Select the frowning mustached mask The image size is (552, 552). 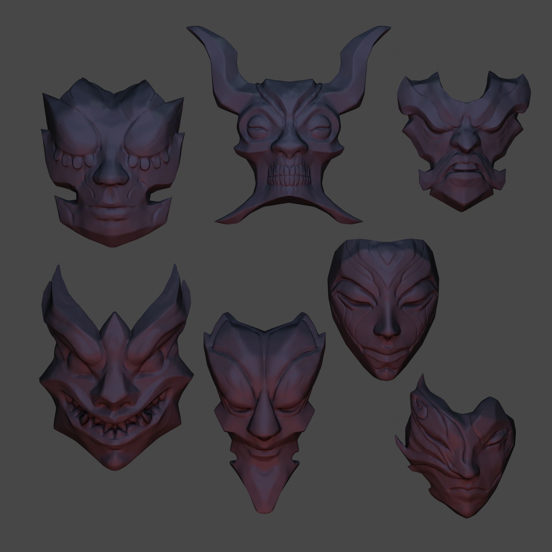(x=464, y=141)
